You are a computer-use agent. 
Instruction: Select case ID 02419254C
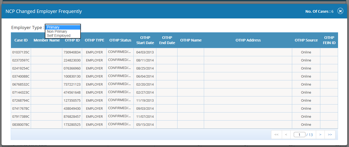[x=21, y=68]
